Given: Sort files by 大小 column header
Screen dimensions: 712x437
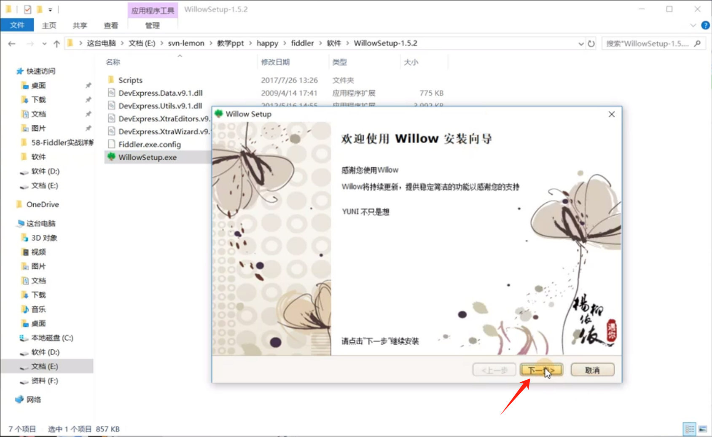Looking at the screenshot, I should coord(411,62).
